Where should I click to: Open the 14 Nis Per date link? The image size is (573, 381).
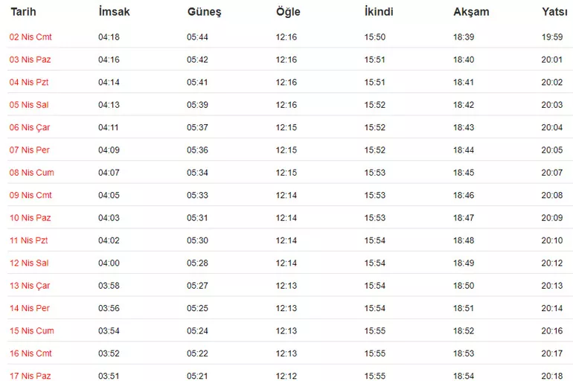(30, 308)
